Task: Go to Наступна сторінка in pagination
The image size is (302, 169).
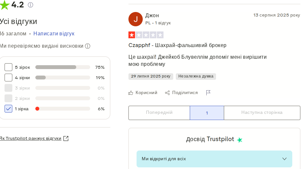Action: pos(262,113)
